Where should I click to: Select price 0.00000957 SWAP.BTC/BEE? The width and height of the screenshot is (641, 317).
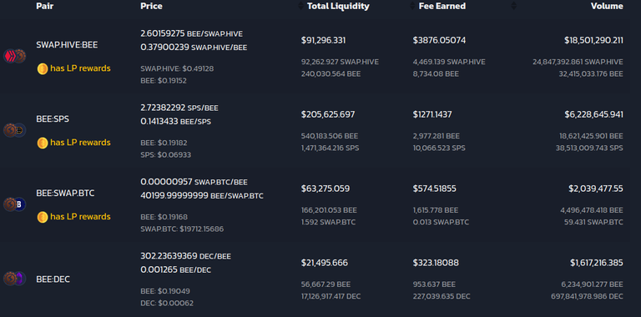(x=194, y=182)
